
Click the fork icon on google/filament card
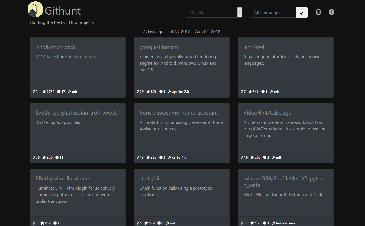[x=138, y=92]
